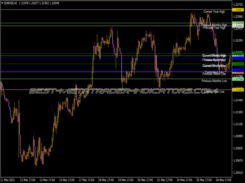
Task: Click the 21 May 17:00 time marker
Action: coord(165,179)
